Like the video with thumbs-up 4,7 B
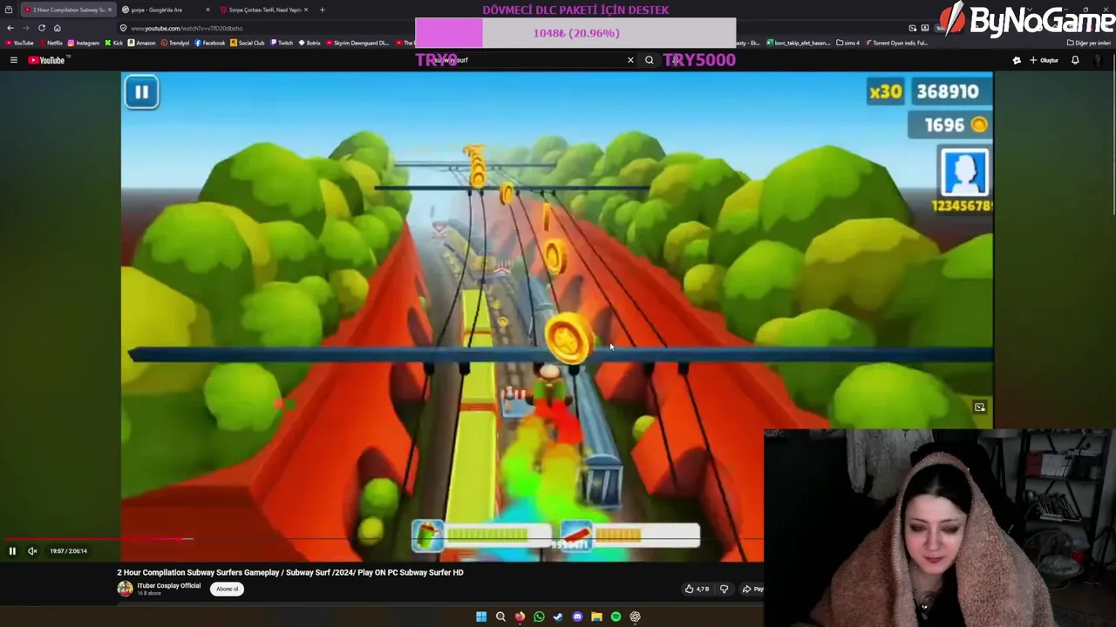The width and height of the screenshot is (1116, 627). click(x=697, y=589)
